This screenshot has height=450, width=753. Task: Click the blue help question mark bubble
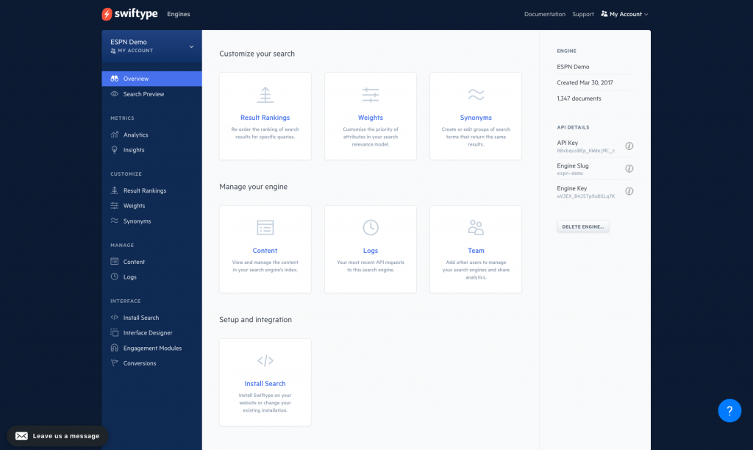coord(729,410)
